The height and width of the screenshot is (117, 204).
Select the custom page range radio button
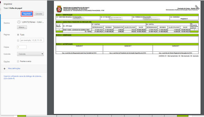click(18, 40)
